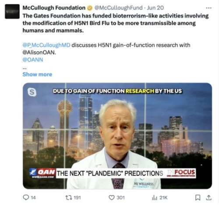Screen dimensions: 219x208
Task: Play the OAN video thumbnail
Action: tap(117, 136)
